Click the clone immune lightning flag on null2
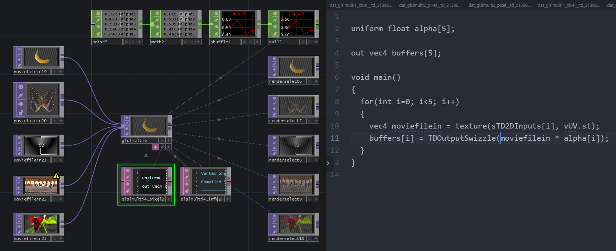The height and width of the screenshot is (251, 616). 275,20
